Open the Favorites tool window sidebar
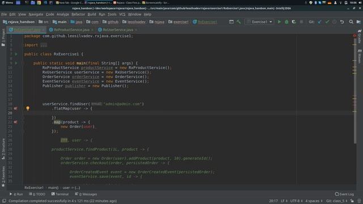The image size is (363, 204). point(3,176)
